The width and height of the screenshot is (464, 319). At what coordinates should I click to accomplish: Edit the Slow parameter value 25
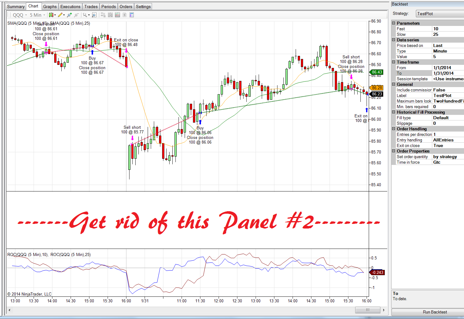(x=448, y=34)
